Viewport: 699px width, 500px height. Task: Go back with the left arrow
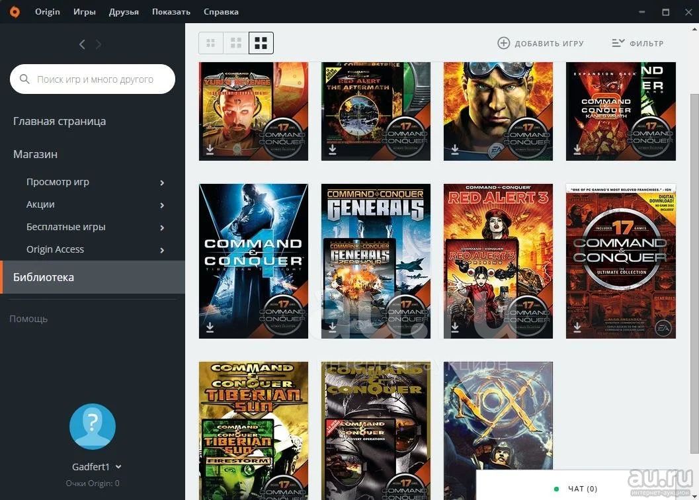[x=82, y=44]
